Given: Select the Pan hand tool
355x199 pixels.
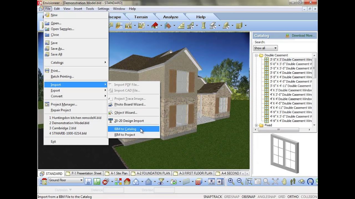Looking at the screenshot, I should tap(284, 182).
